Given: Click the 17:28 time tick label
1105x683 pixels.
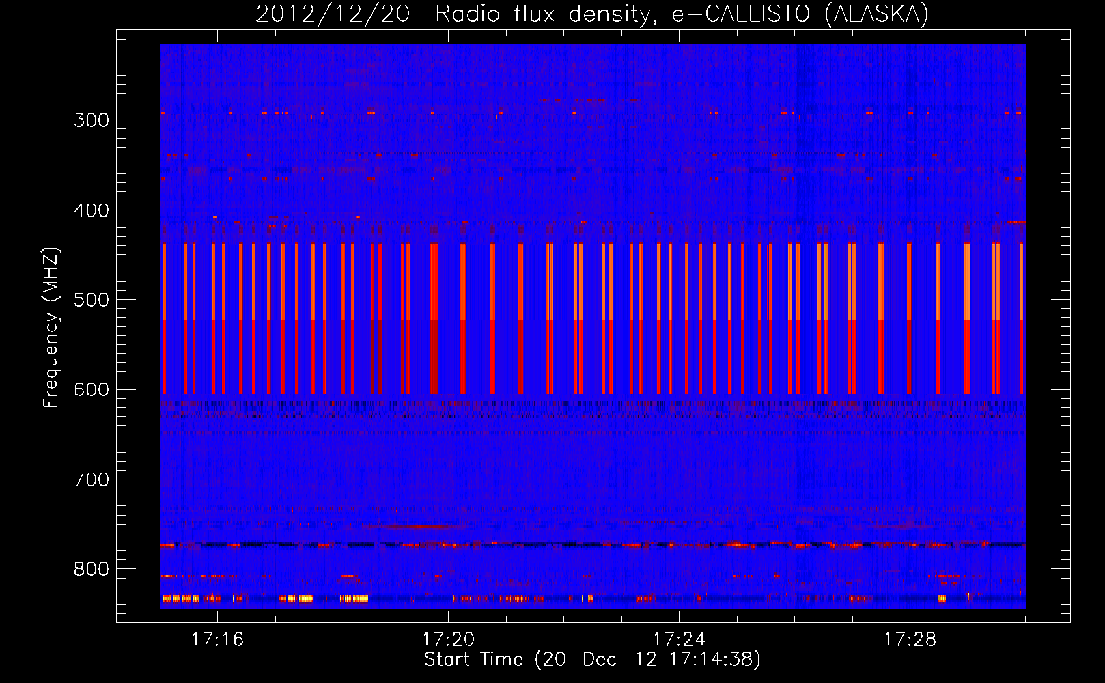Looking at the screenshot, I should 910,640.
